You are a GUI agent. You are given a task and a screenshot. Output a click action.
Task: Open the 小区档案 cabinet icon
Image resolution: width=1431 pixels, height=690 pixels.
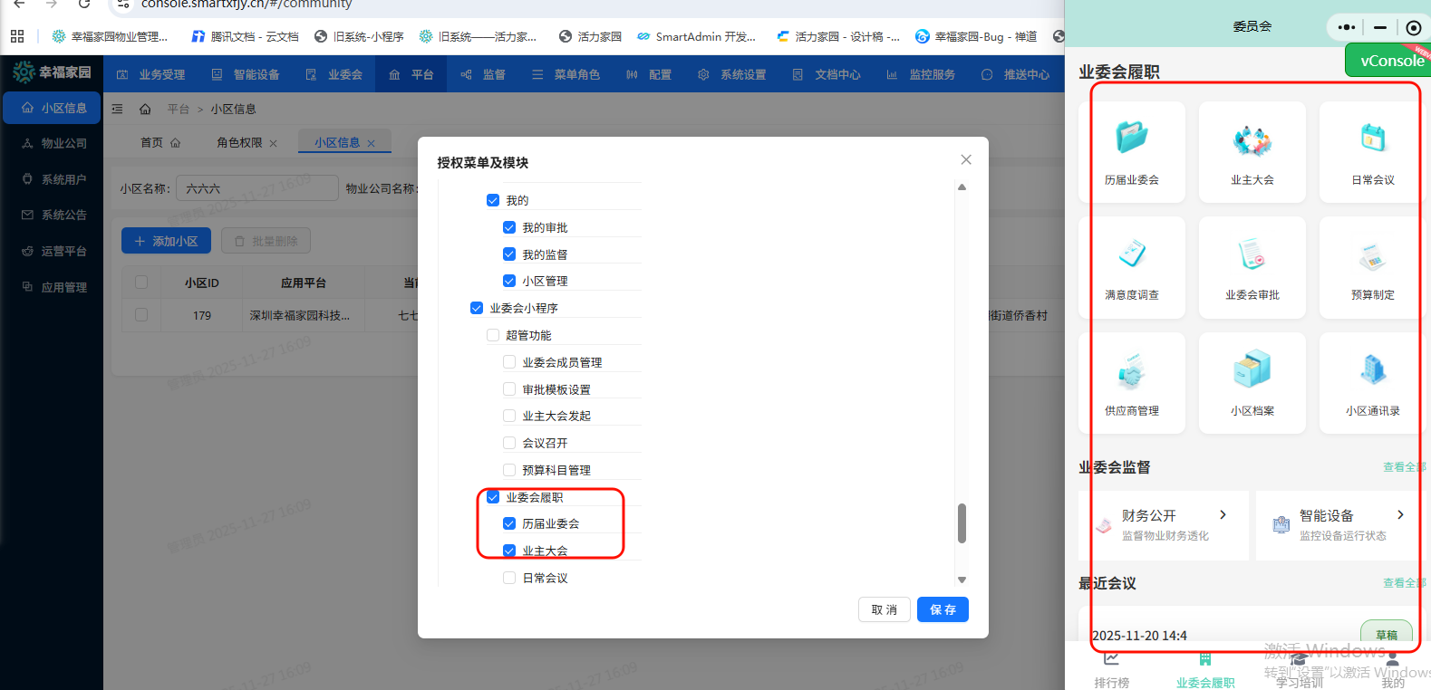(1252, 369)
